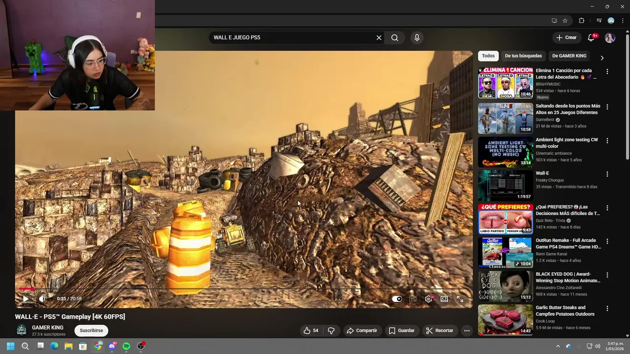Subscribe to GAMER KING with Suscribirse

(92, 330)
